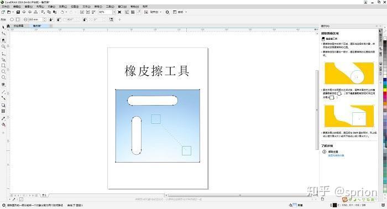Click the vertical scrollbar of the canvas

click(x=317, y=110)
